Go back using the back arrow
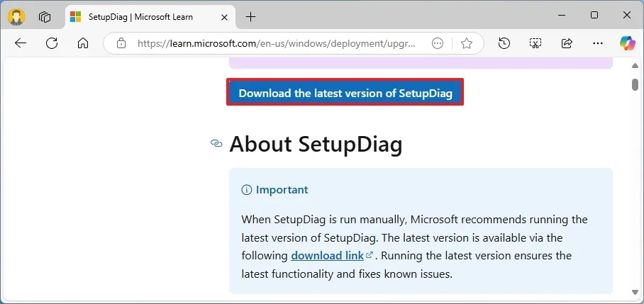Screen dimensions: 644x304 pyautogui.click(x=21, y=43)
